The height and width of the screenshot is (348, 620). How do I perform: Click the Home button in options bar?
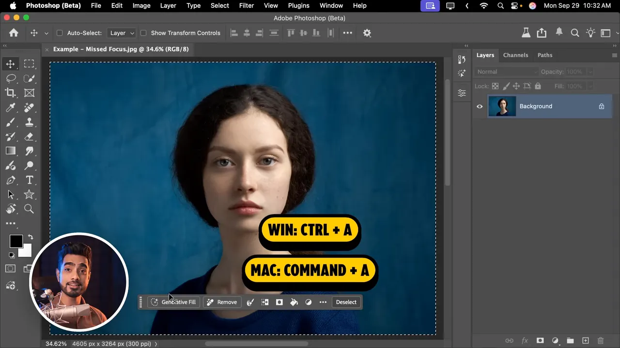pos(14,33)
